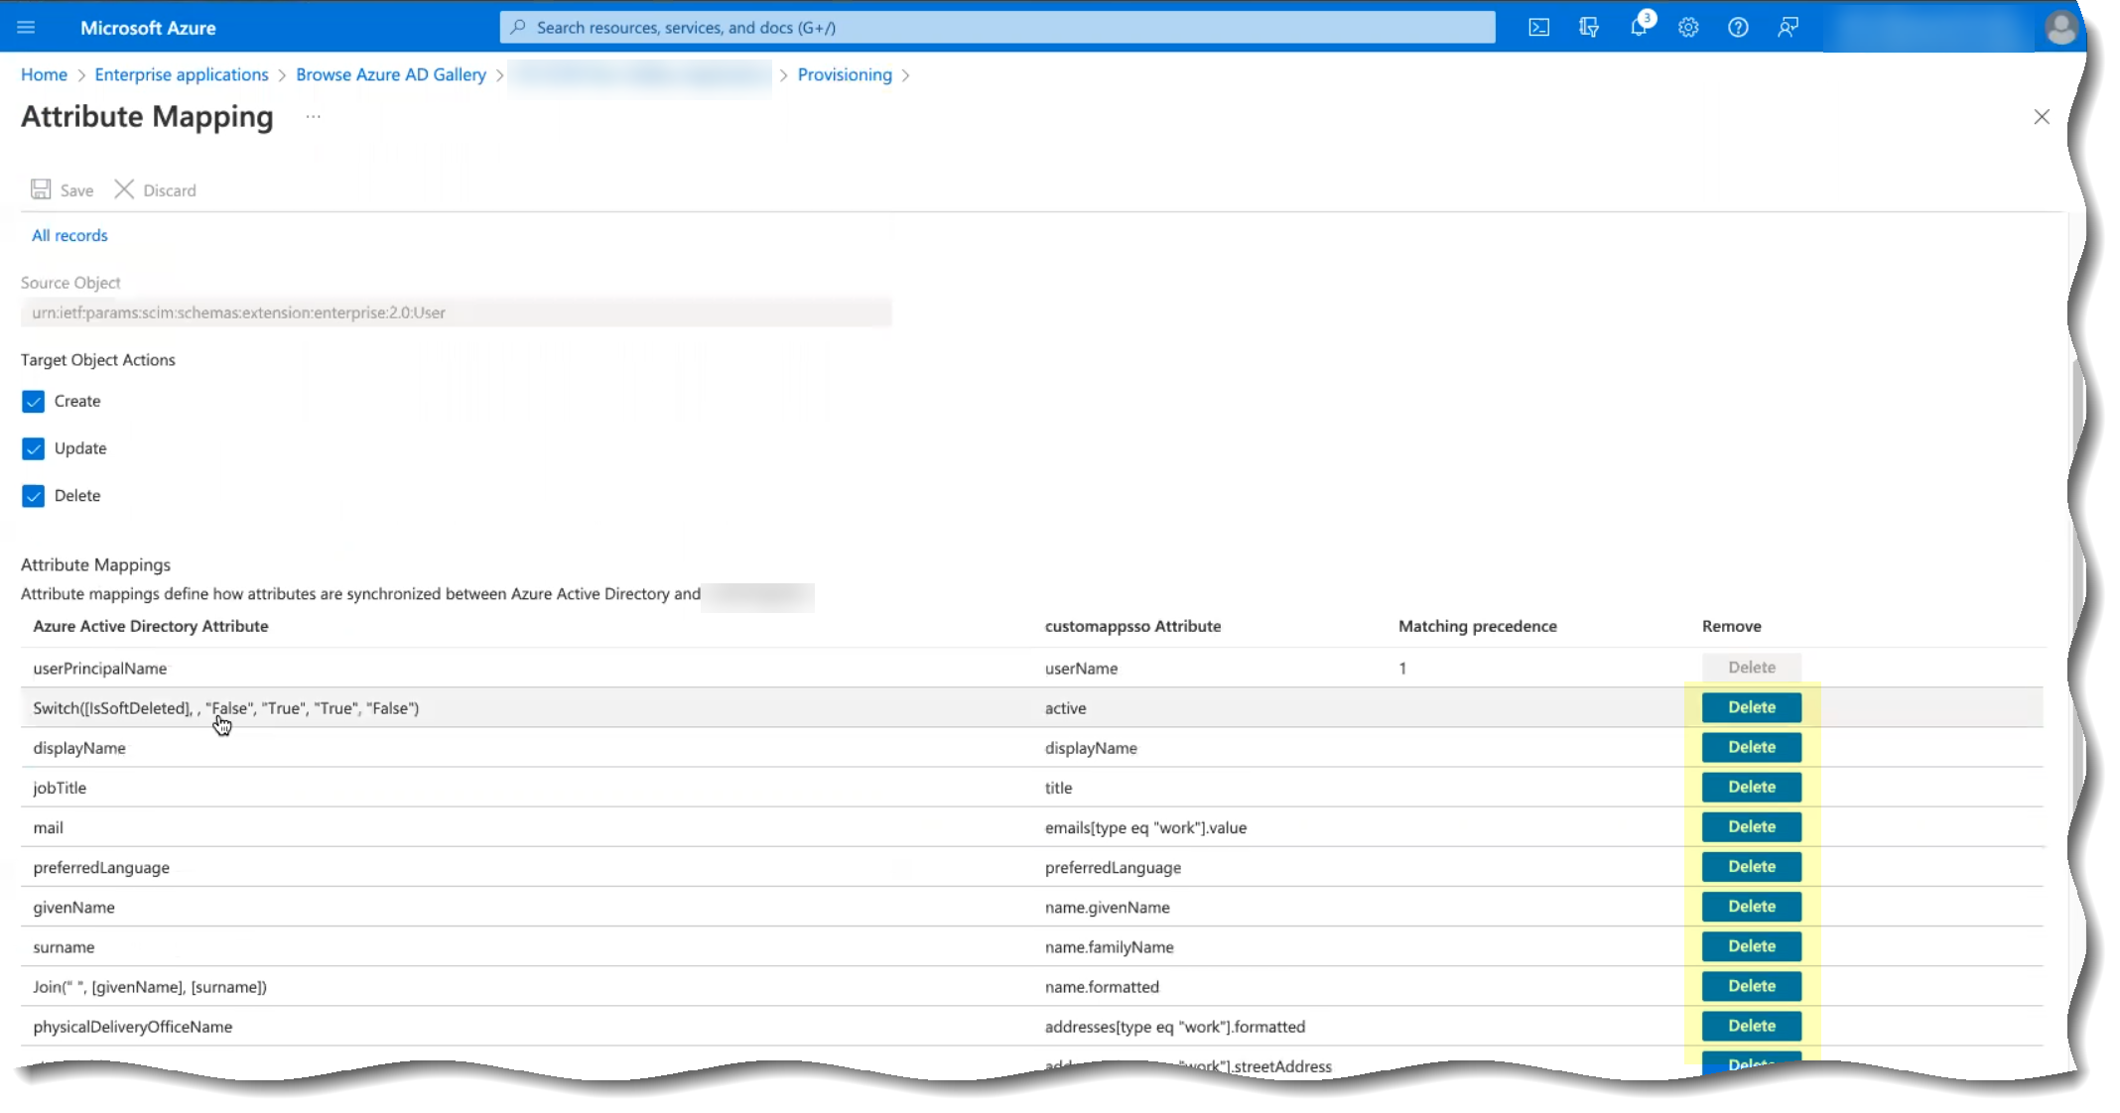Go to Provisioning breadcrumb
This screenshot has width=2120, height=1113.
pos(845,75)
